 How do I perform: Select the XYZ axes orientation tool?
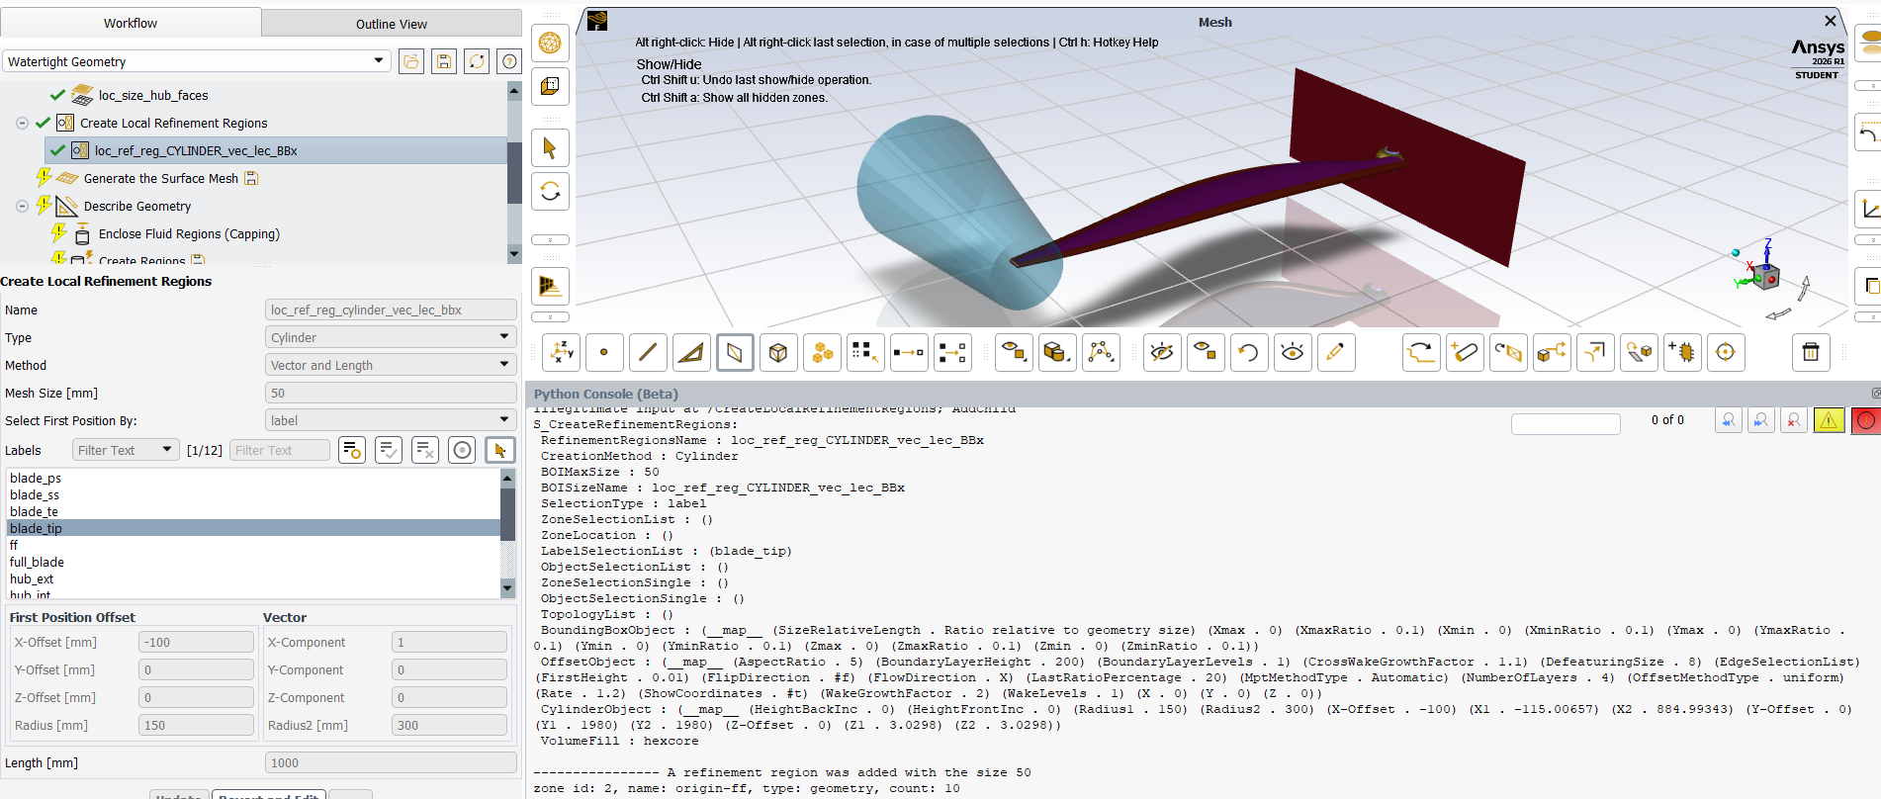point(562,352)
